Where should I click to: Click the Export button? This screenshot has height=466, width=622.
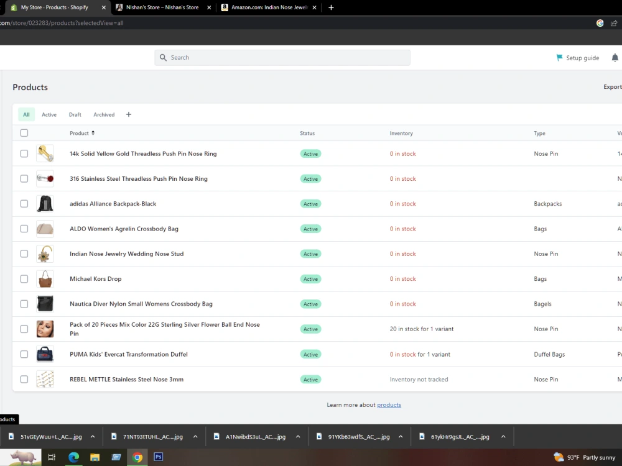click(613, 87)
